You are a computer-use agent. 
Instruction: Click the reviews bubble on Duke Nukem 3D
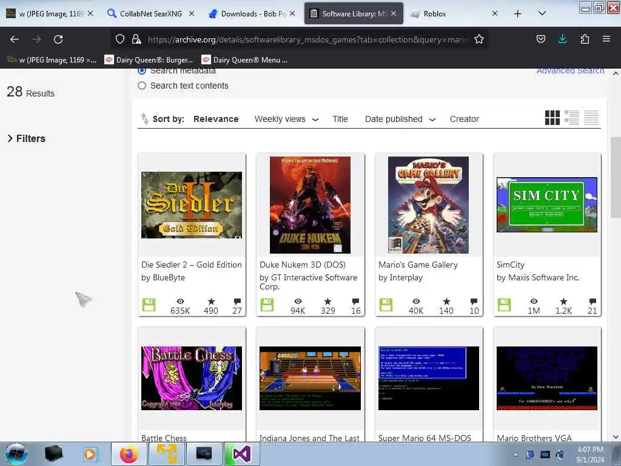click(355, 302)
